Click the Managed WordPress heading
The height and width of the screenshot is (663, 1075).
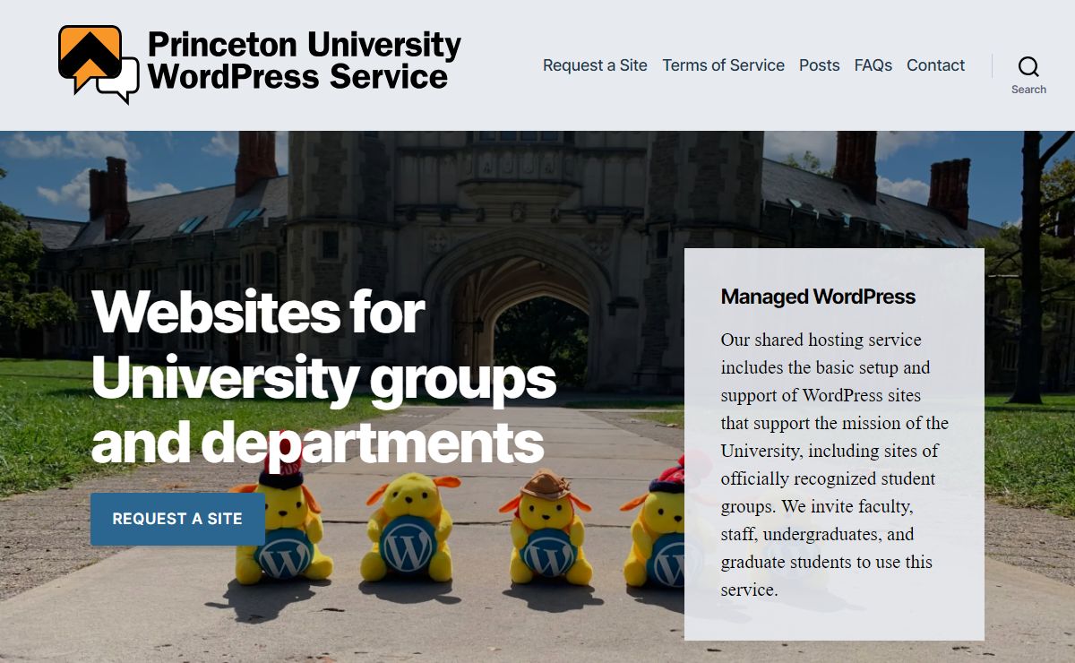pyautogui.click(x=818, y=297)
